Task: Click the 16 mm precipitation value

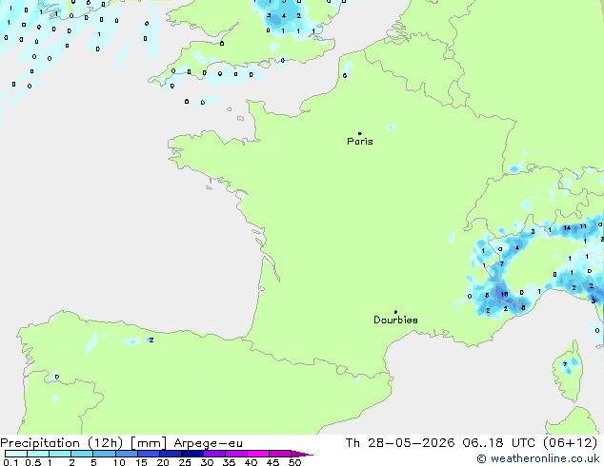Action: click(504, 295)
